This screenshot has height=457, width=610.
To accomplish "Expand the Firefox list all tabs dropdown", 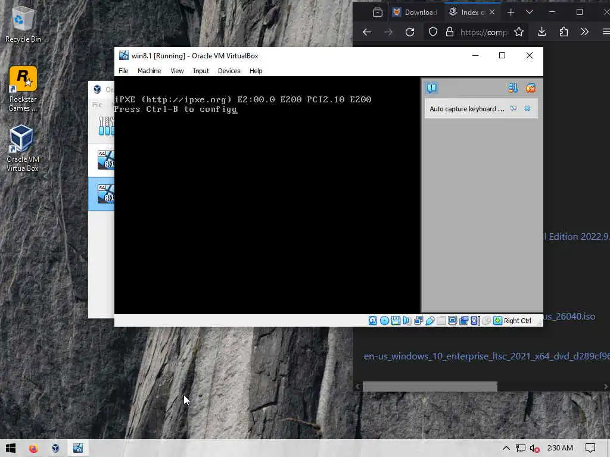I will coord(530,12).
